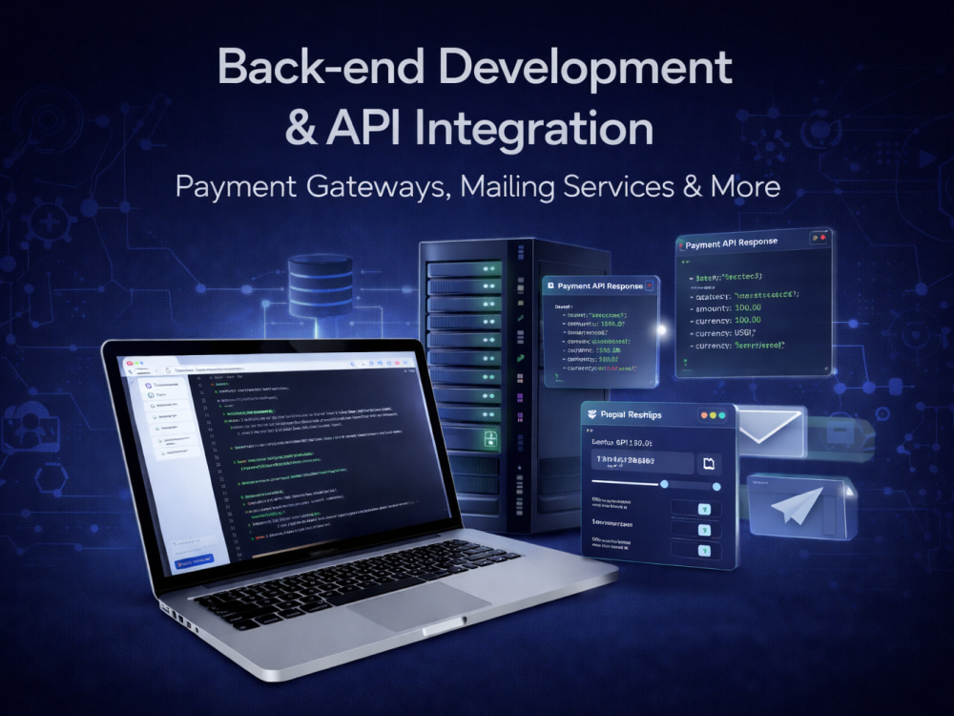Click the orange dot in the Piopial Reshiips title bar

tap(704, 415)
